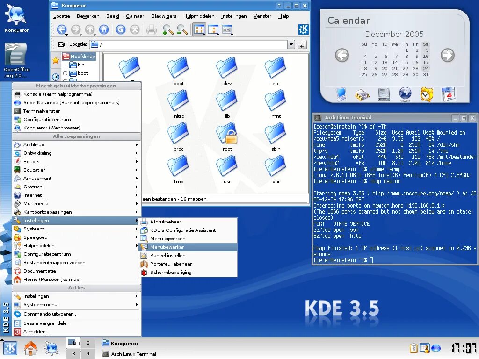Click the Back arrow in Konqueror toolbar
This screenshot has height=359, width=479.
pyautogui.click(x=62, y=29)
